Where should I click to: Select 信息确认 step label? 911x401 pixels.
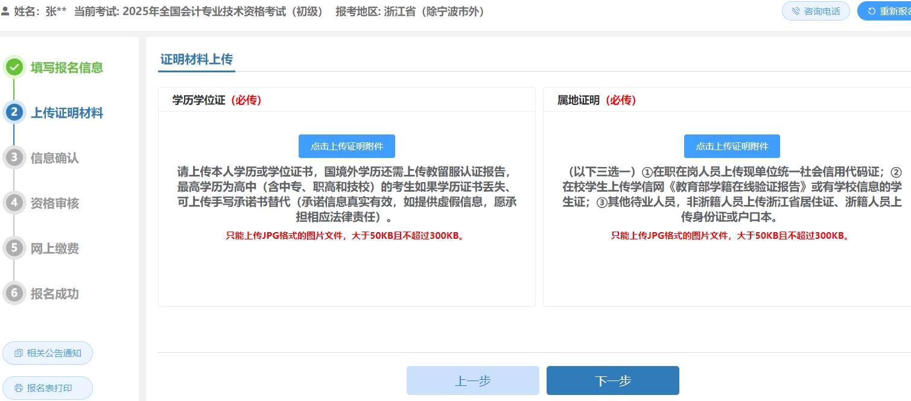coord(55,158)
